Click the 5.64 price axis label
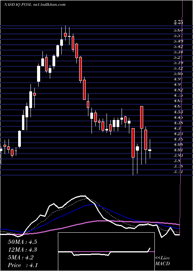The width and height of the screenshot is (193, 271). click(178, 31)
